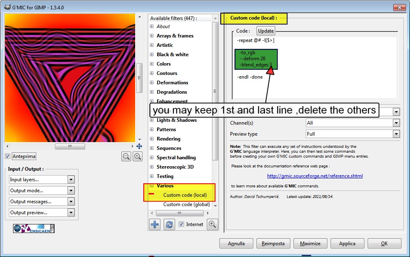Toggle the Anteprima preview checkbox

click(8, 156)
